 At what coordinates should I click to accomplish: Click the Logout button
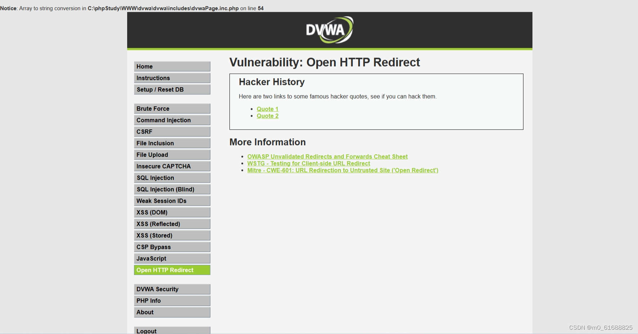tap(172, 330)
